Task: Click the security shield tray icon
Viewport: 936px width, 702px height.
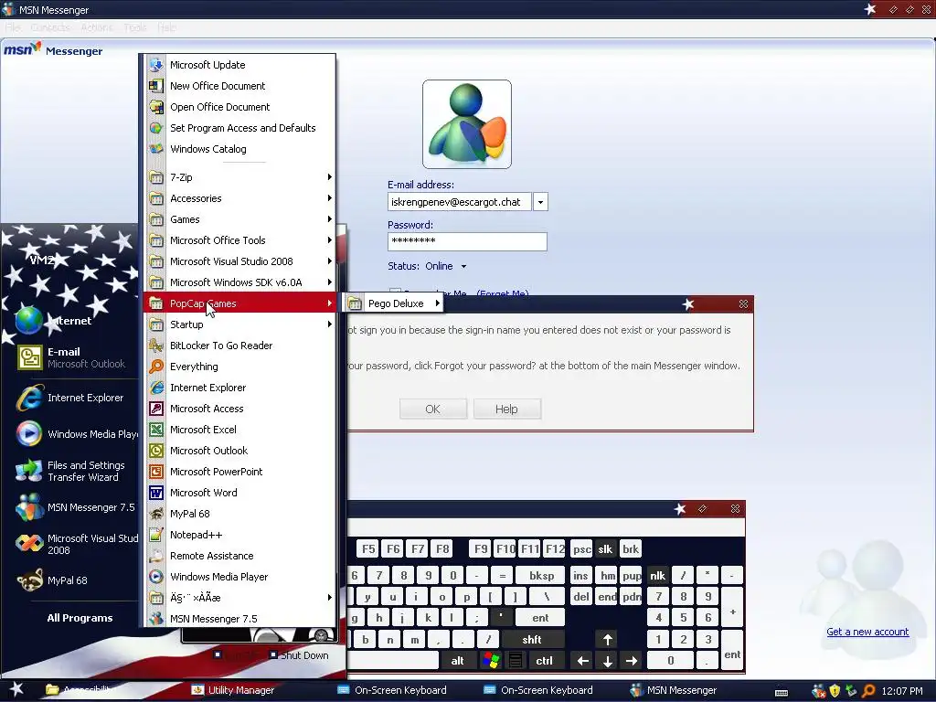Action: point(835,691)
